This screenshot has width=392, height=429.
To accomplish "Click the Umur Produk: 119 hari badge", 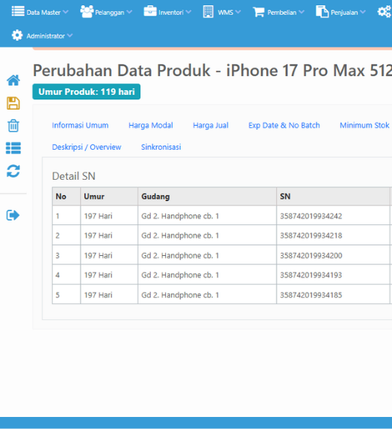I will click(x=87, y=92).
